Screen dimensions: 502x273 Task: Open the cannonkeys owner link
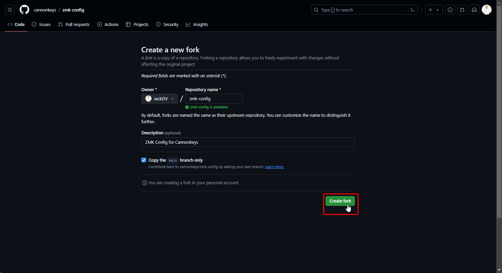tap(45, 10)
